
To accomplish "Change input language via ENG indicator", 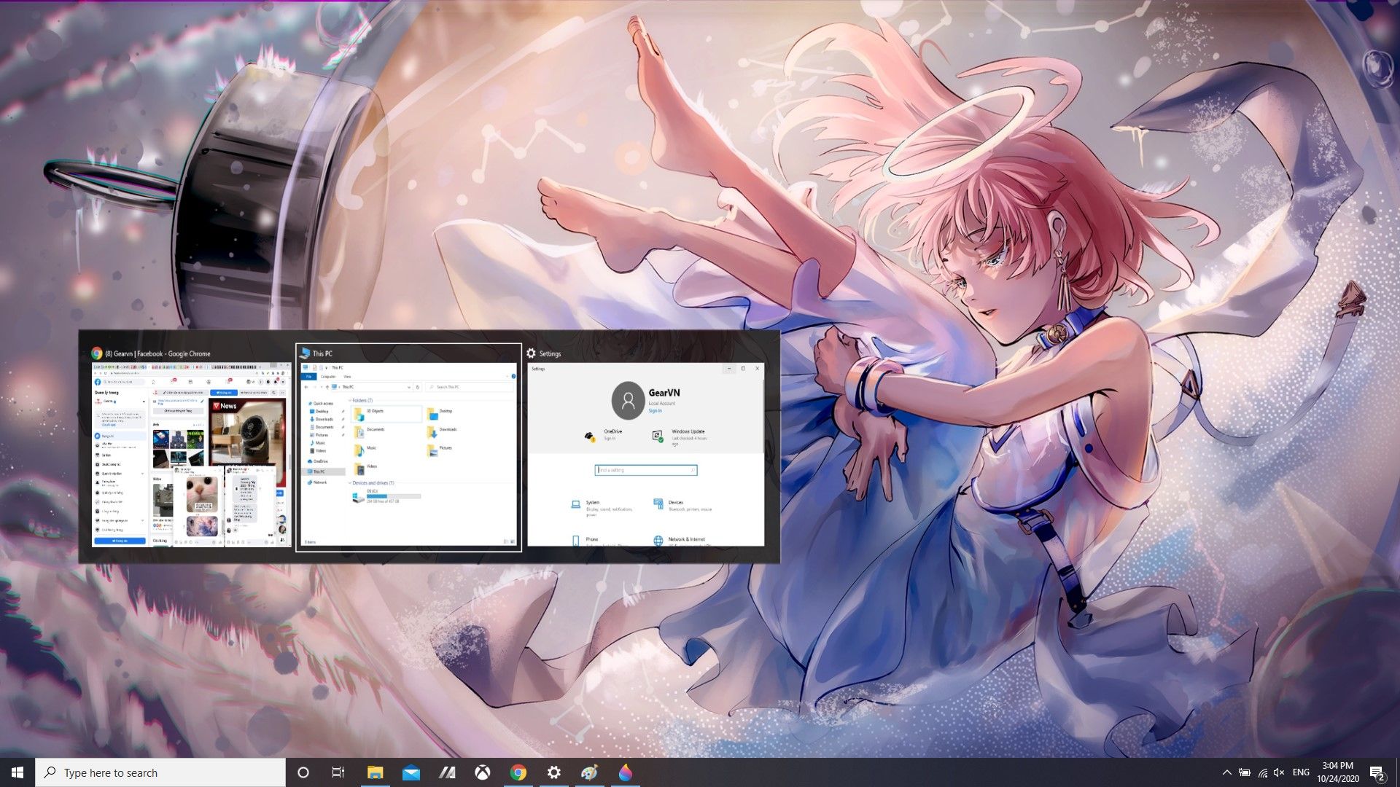I will pyautogui.click(x=1301, y=772).
